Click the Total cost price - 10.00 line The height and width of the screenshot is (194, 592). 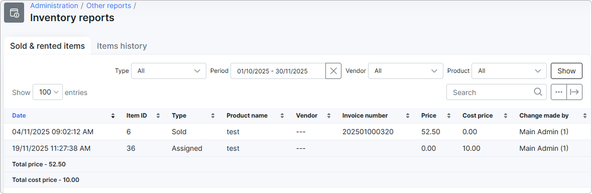46,180
